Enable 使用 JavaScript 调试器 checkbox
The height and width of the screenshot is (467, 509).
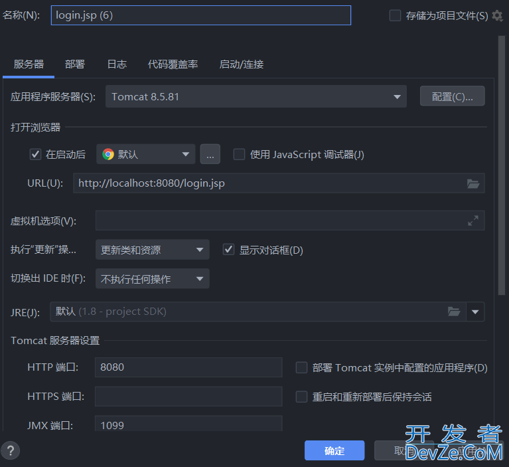click(x=240, y=154)
